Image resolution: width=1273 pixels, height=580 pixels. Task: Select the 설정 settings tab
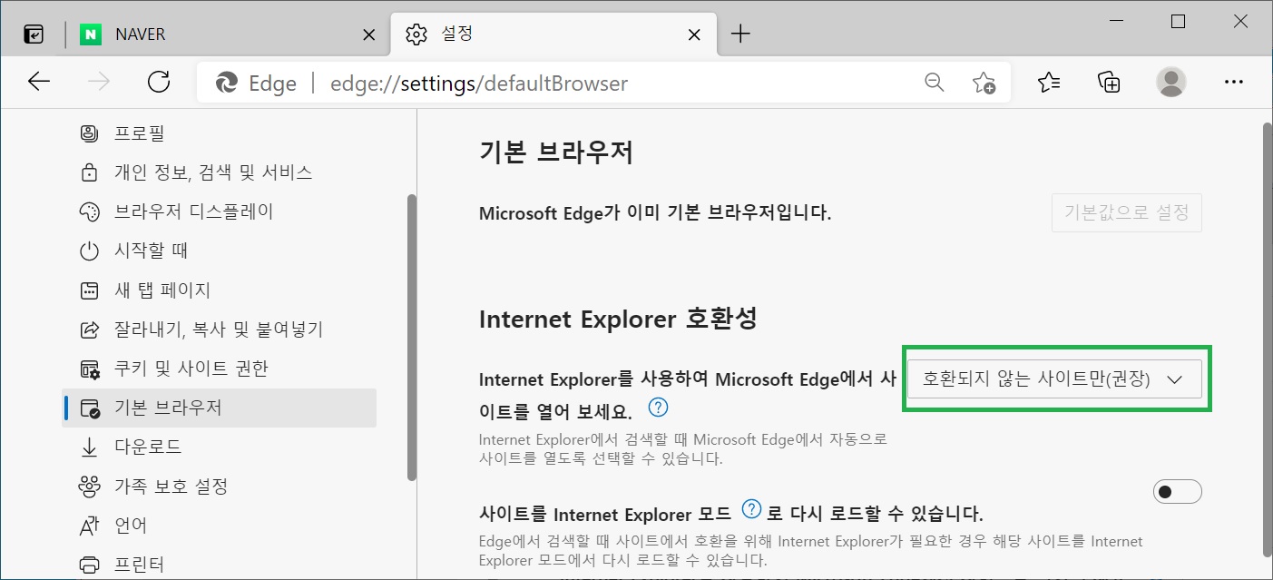(x=553, y=34)
